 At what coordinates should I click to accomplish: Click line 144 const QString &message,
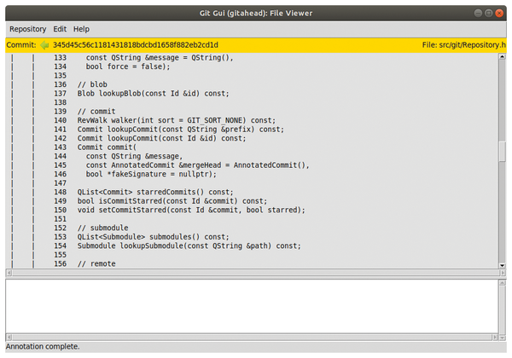click(x=134, y=156)
